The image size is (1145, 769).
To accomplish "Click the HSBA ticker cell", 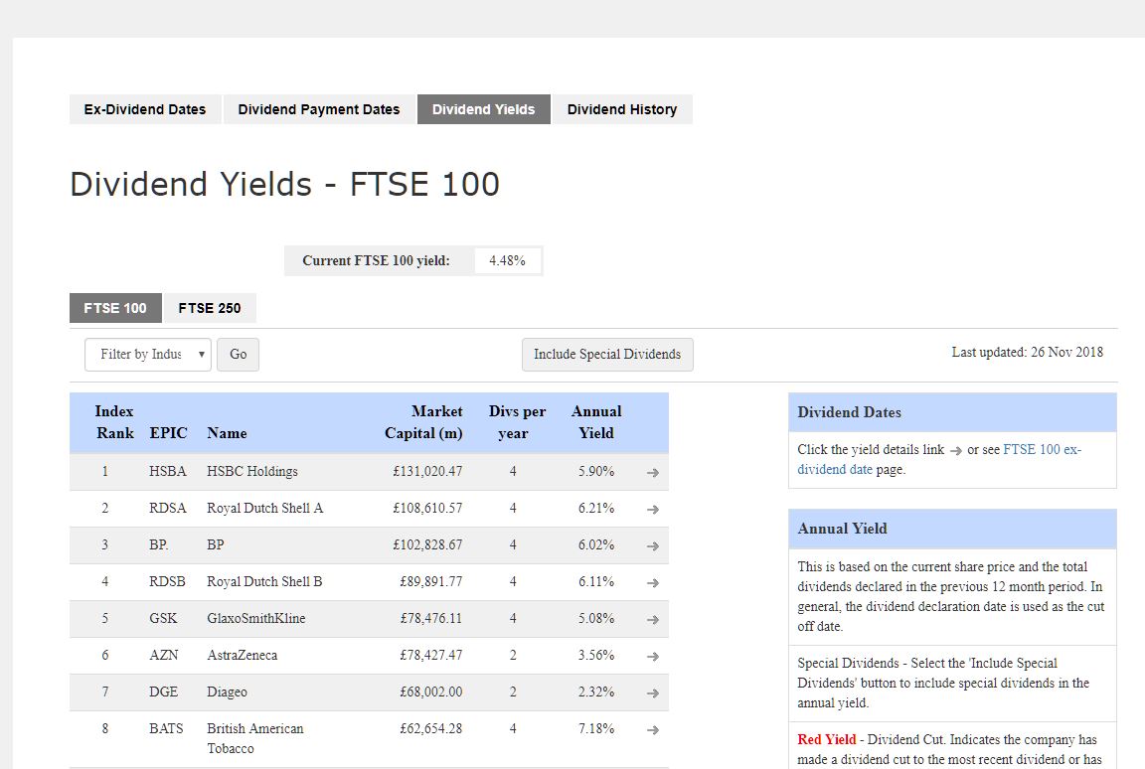I will pyautogui.click(x=168, y=471).
